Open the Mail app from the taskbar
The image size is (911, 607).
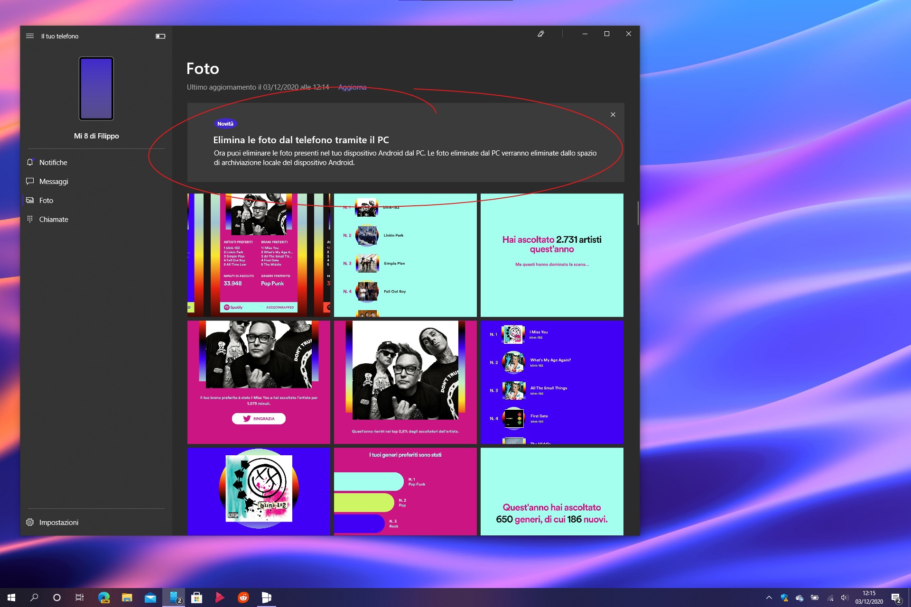coord(150,598)
